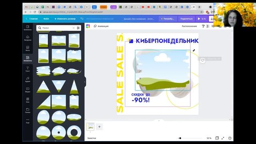Go back to Главная (Home)
This screenshot has width=256, height=144.
click(32, 19)
